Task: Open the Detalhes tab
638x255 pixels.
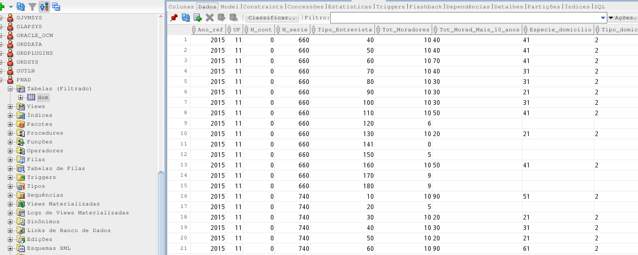Action: pyautogui.click(x=509, y=7)
